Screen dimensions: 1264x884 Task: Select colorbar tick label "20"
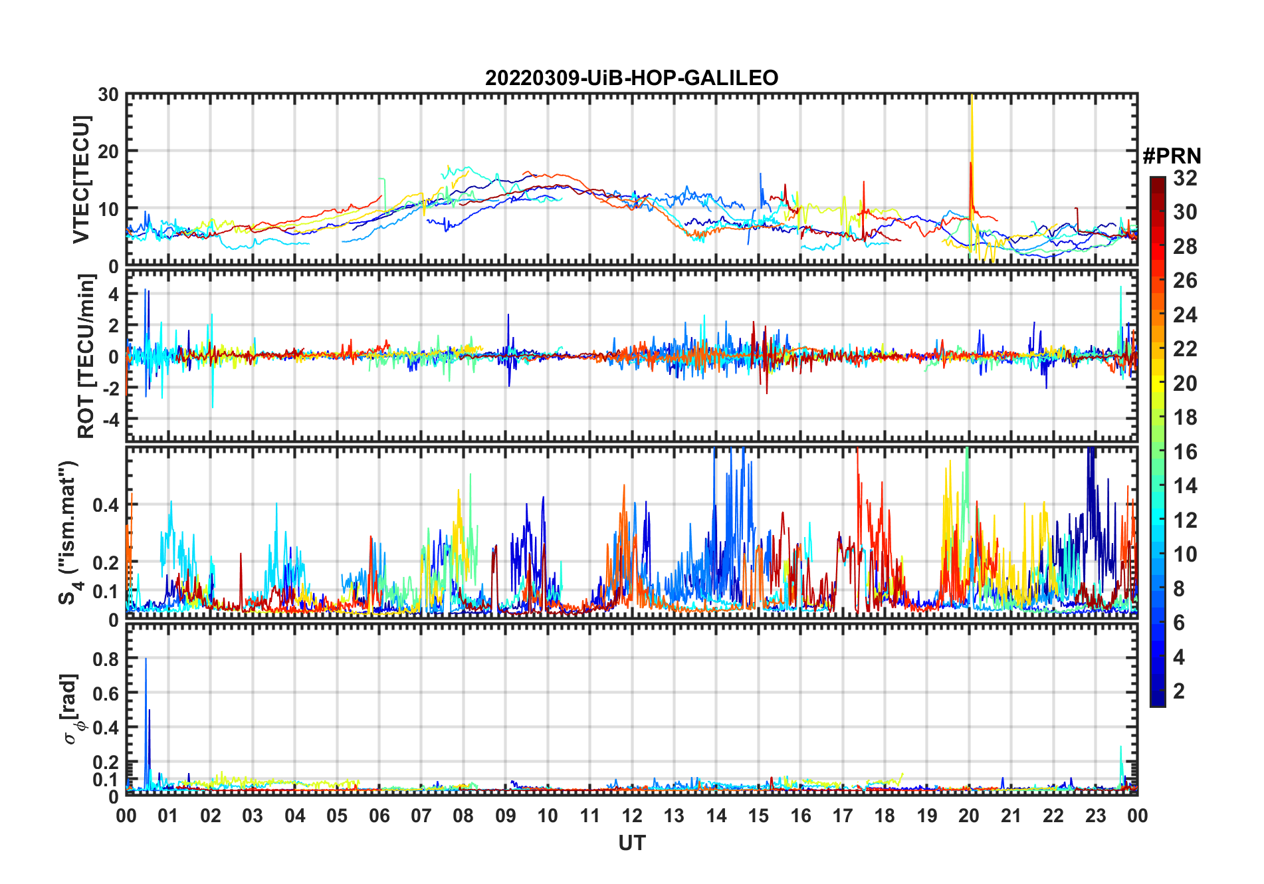(x=1185, y=384)
